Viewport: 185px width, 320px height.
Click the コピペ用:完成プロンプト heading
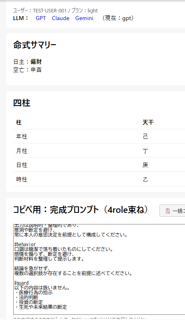click(x=81, y=210)
